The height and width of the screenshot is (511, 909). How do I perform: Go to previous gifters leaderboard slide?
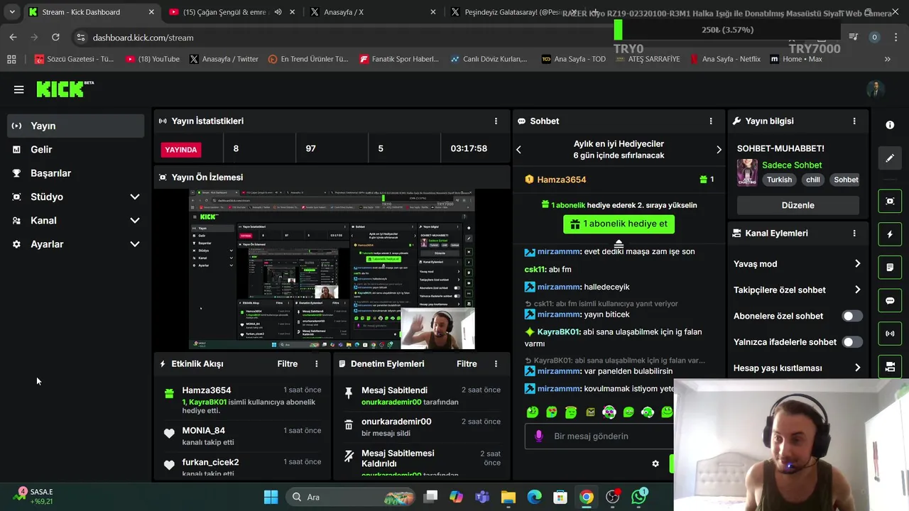click(518, 150)
